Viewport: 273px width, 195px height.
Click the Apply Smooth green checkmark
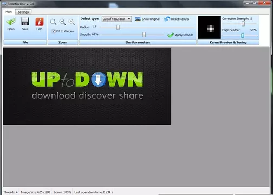[x=171, y=35]
